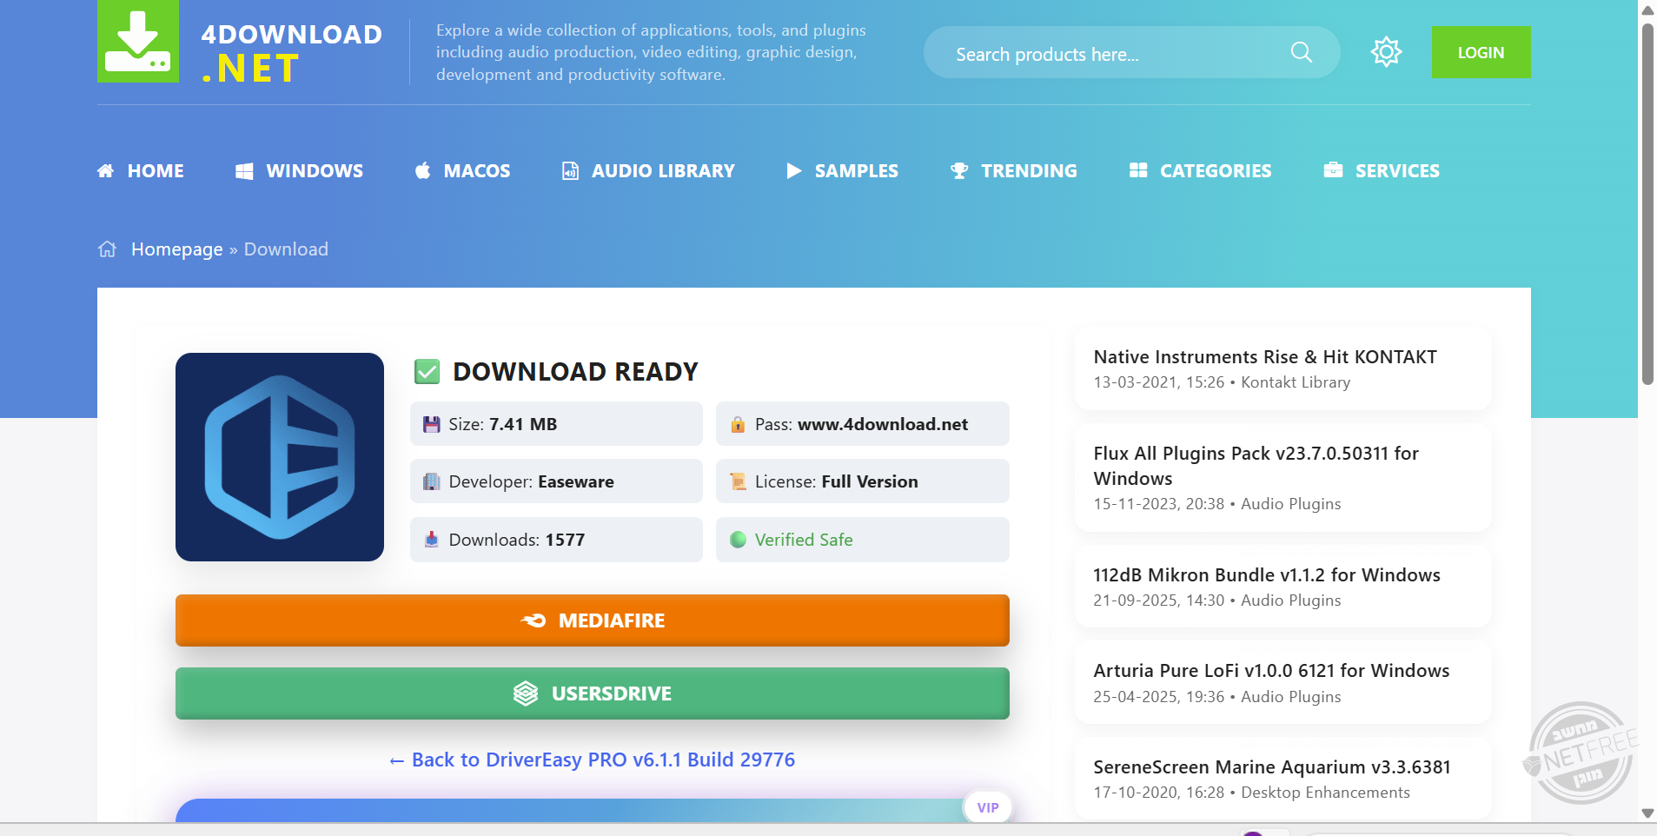Click the scrollbar down arrow
1657x836 pixels.
point(1647,813)
